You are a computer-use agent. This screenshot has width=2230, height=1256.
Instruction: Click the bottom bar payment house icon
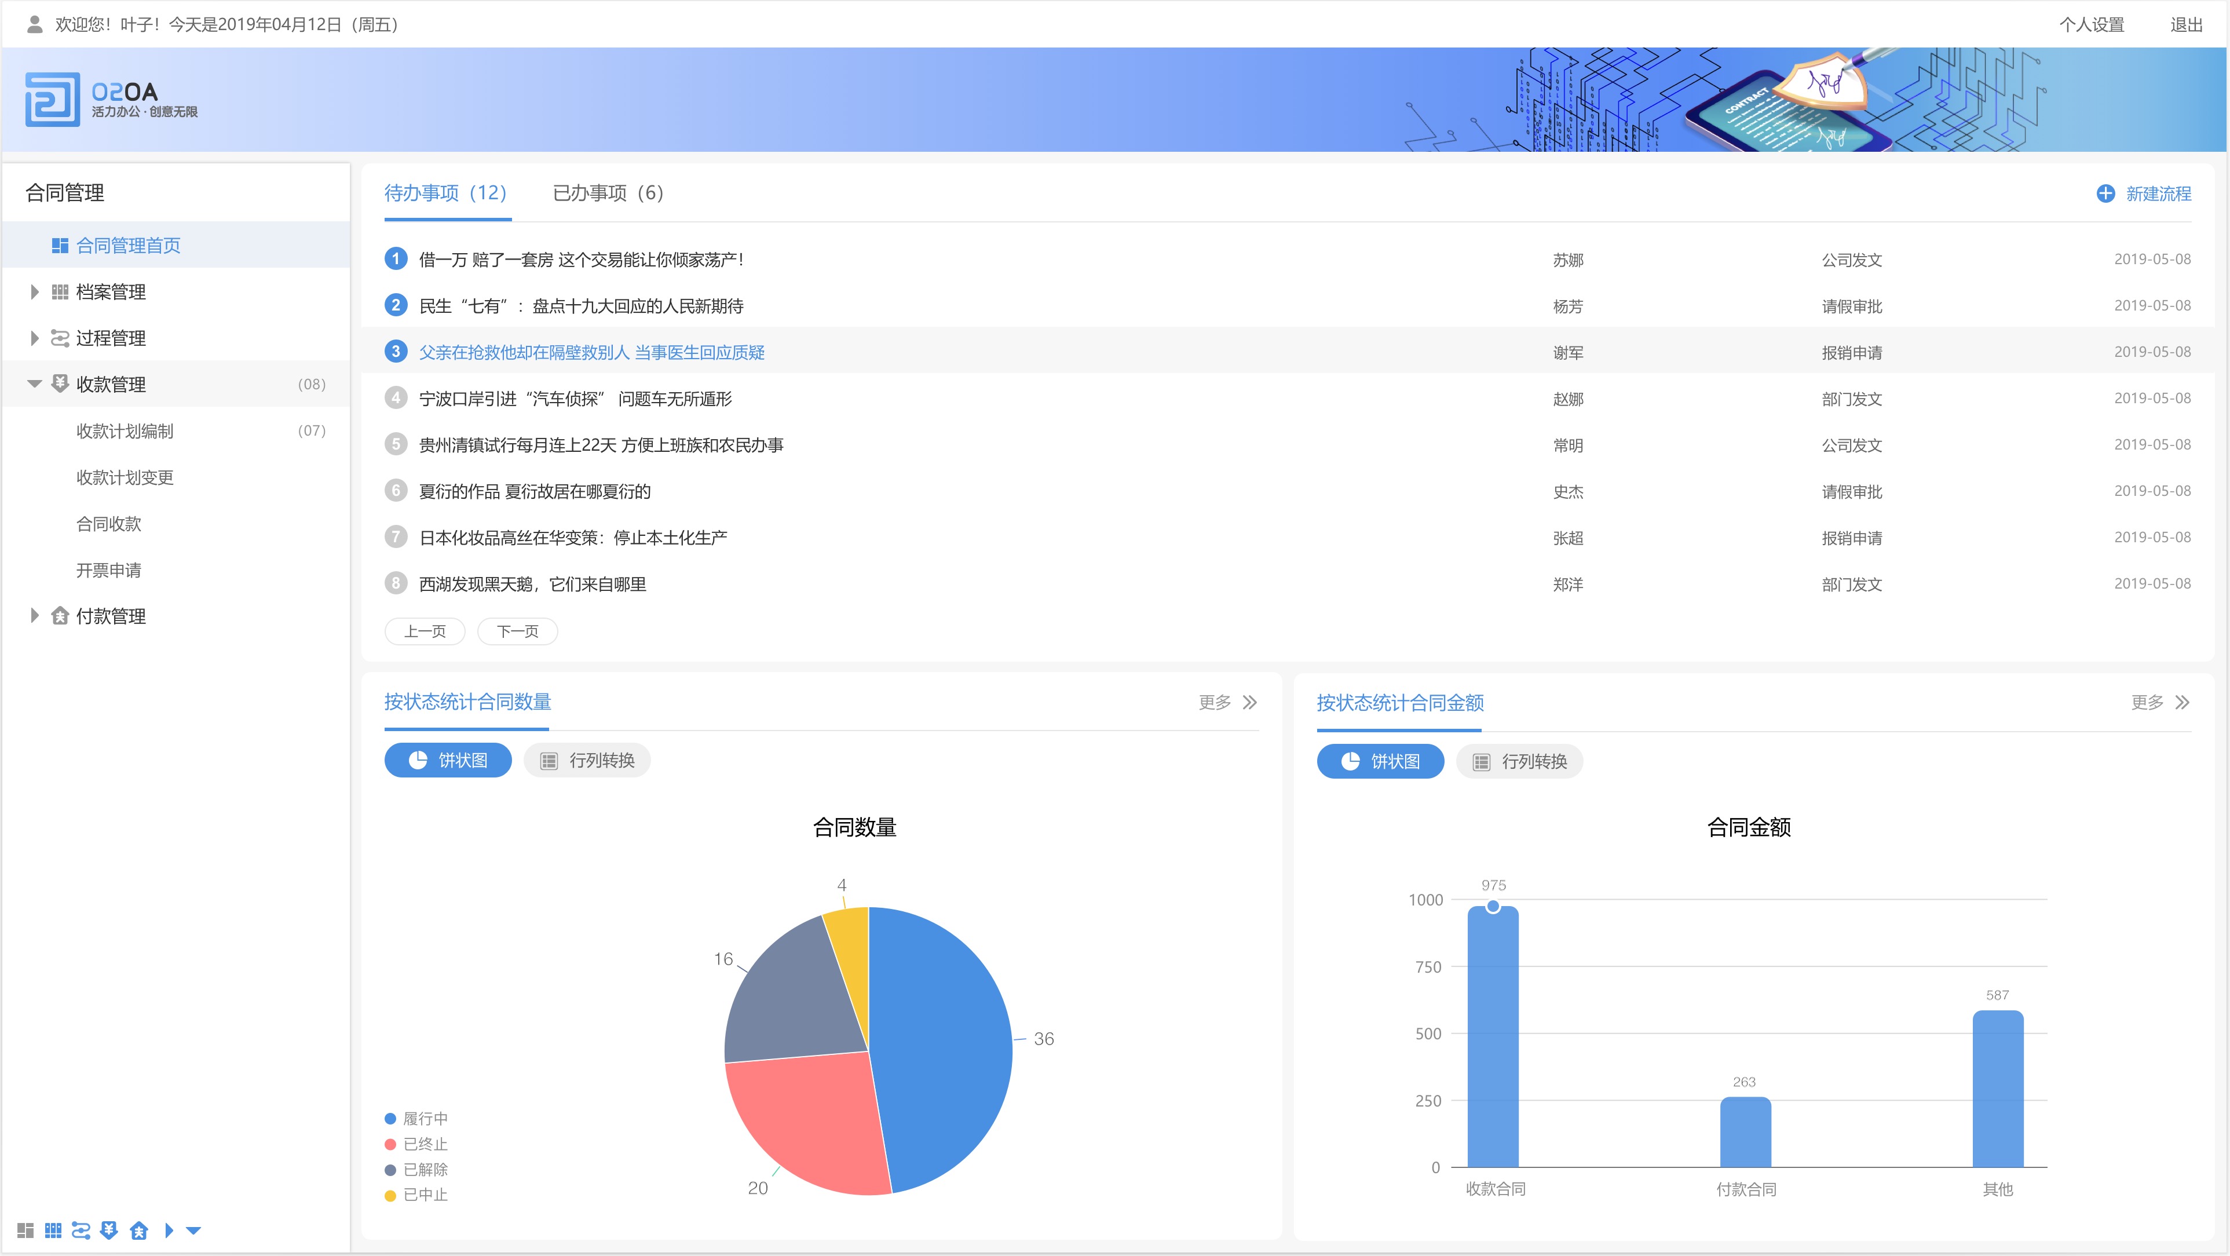[138, 1230]
